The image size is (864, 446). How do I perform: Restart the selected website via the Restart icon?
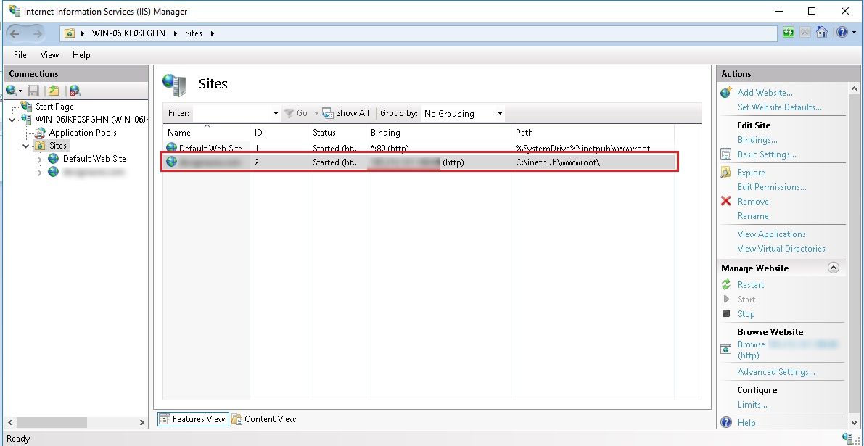point(727,284)
